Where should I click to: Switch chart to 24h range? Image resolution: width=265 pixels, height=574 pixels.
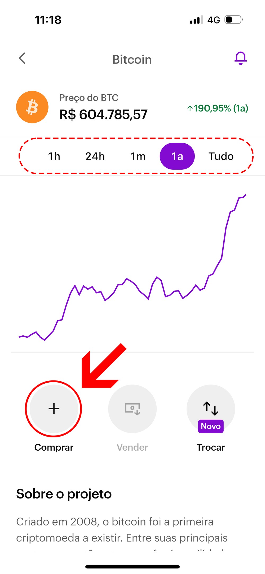pyautogui.click(x=95, y=156)
